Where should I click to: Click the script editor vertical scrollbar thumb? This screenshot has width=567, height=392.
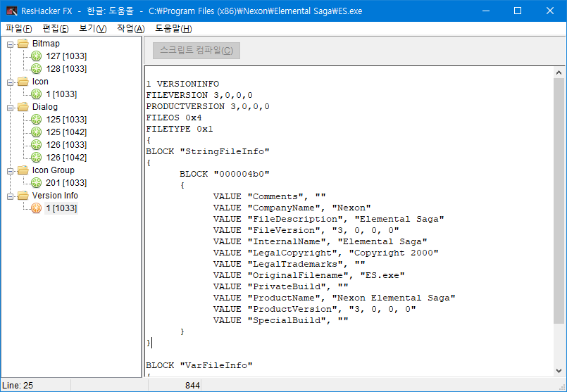coord(559,201)
